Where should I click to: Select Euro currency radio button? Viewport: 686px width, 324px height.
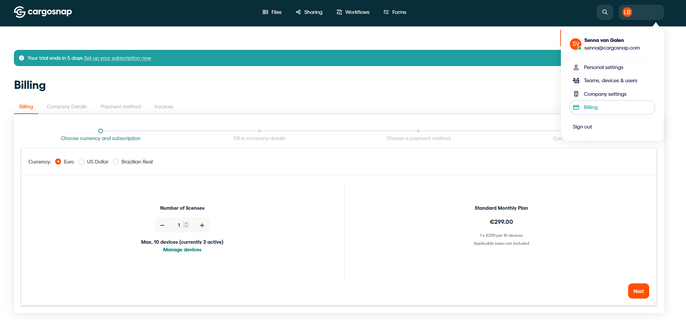coord(58,162)
